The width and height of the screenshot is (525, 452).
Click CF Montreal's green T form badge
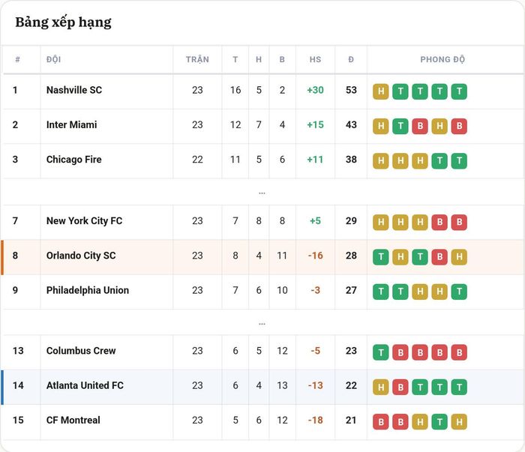click(439, 422)
